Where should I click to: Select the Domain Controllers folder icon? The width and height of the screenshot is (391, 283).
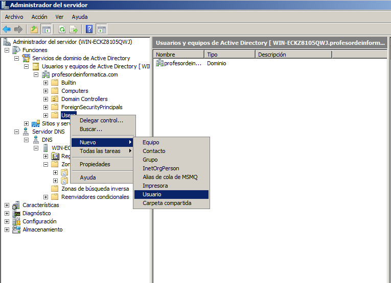[55, 99]
